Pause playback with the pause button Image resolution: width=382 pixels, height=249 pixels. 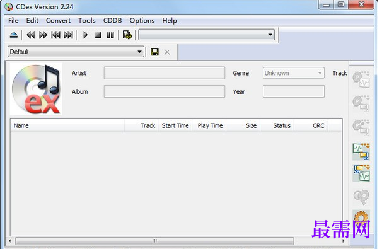(110, 35)
